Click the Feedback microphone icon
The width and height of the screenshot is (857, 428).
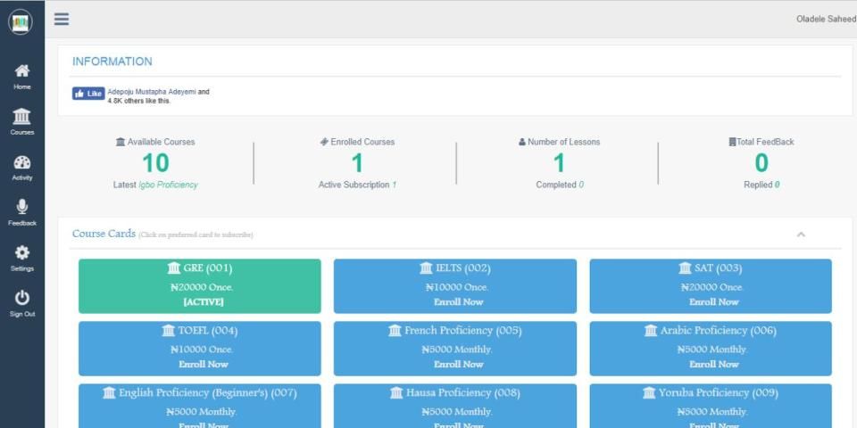(22, 209)
